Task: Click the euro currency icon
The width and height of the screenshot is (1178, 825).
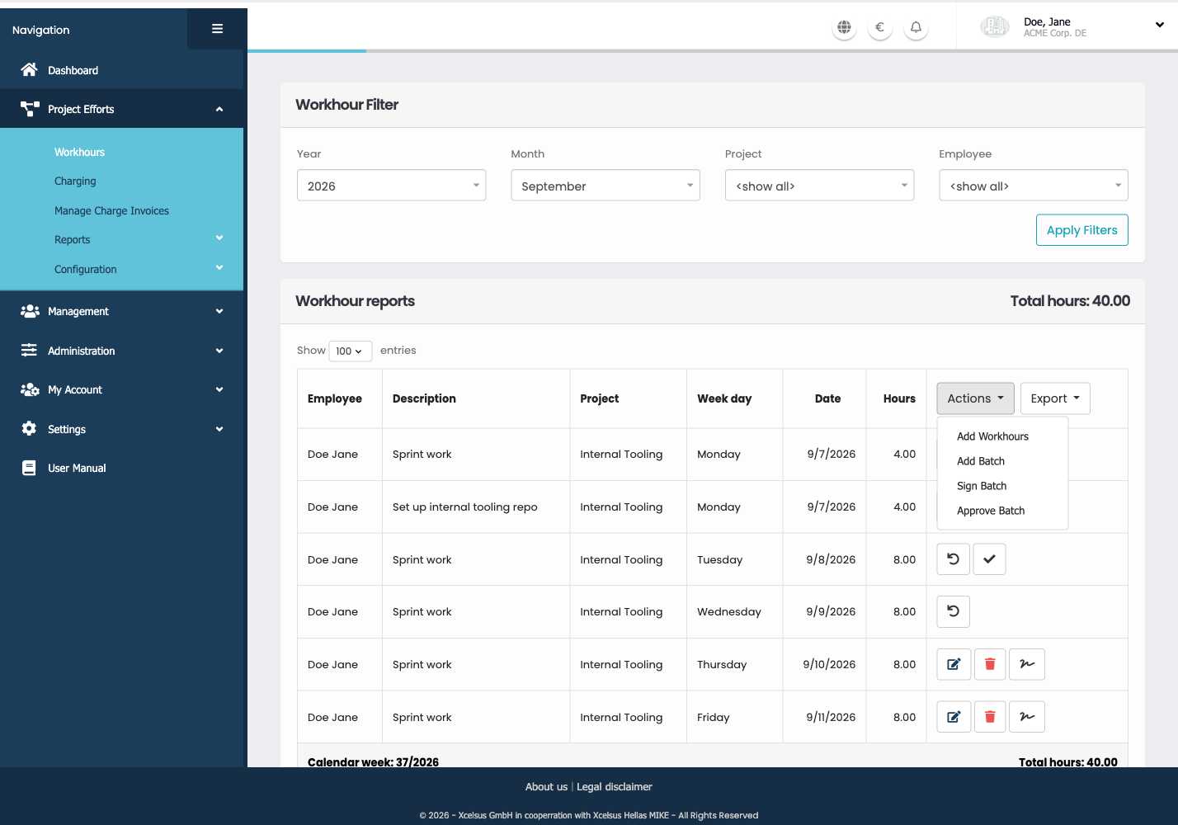Action: click(x=880, y=27)
